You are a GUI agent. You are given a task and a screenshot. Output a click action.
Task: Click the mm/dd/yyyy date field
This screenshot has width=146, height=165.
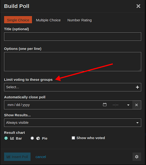pos(19,105)
